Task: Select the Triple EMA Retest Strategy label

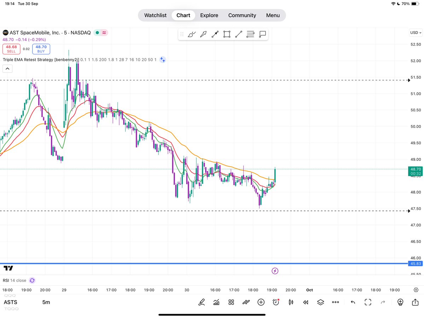Action: pyautogui.click(x=41, y=60)
